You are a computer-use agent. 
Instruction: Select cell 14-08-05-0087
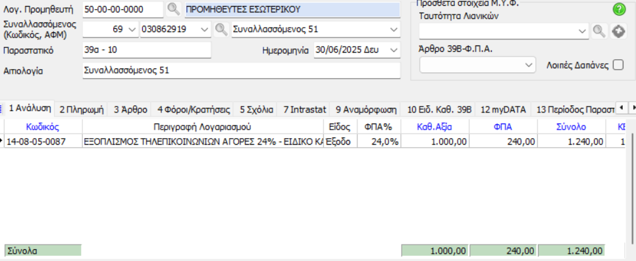pos(43,141)
